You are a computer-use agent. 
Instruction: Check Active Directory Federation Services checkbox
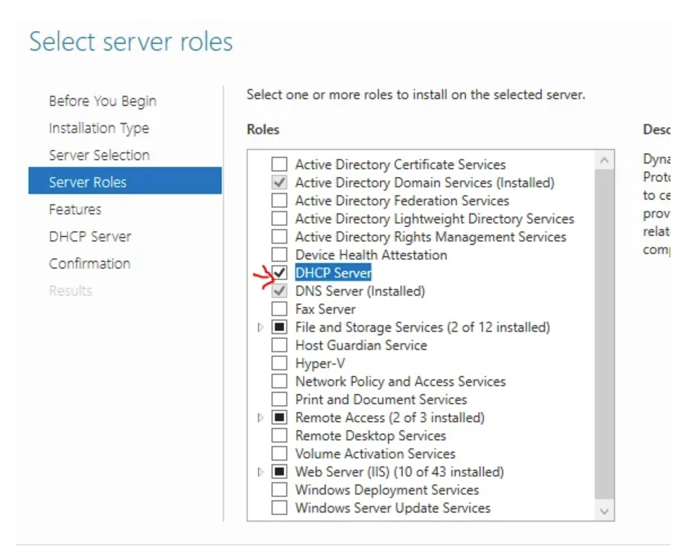[279, 200]
